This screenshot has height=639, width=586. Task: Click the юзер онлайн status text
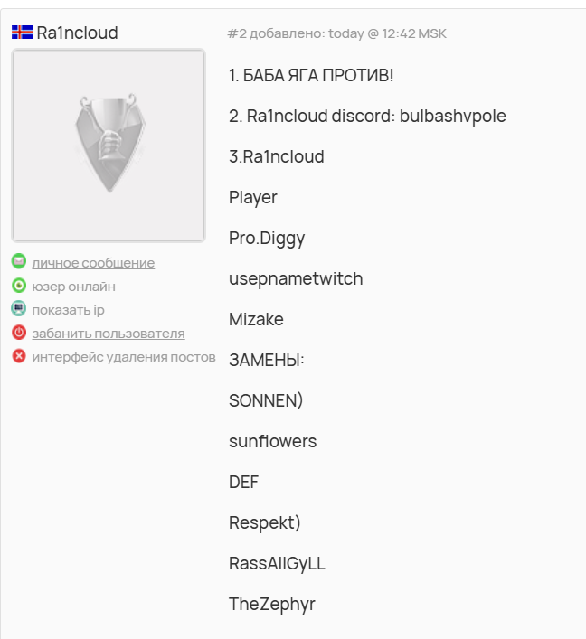(74, 287)
